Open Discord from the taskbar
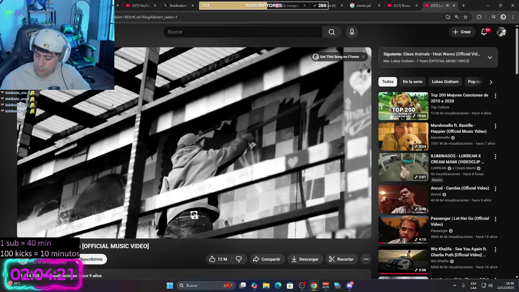This screenshot has width=519, height=292. [x=350, y=286]
